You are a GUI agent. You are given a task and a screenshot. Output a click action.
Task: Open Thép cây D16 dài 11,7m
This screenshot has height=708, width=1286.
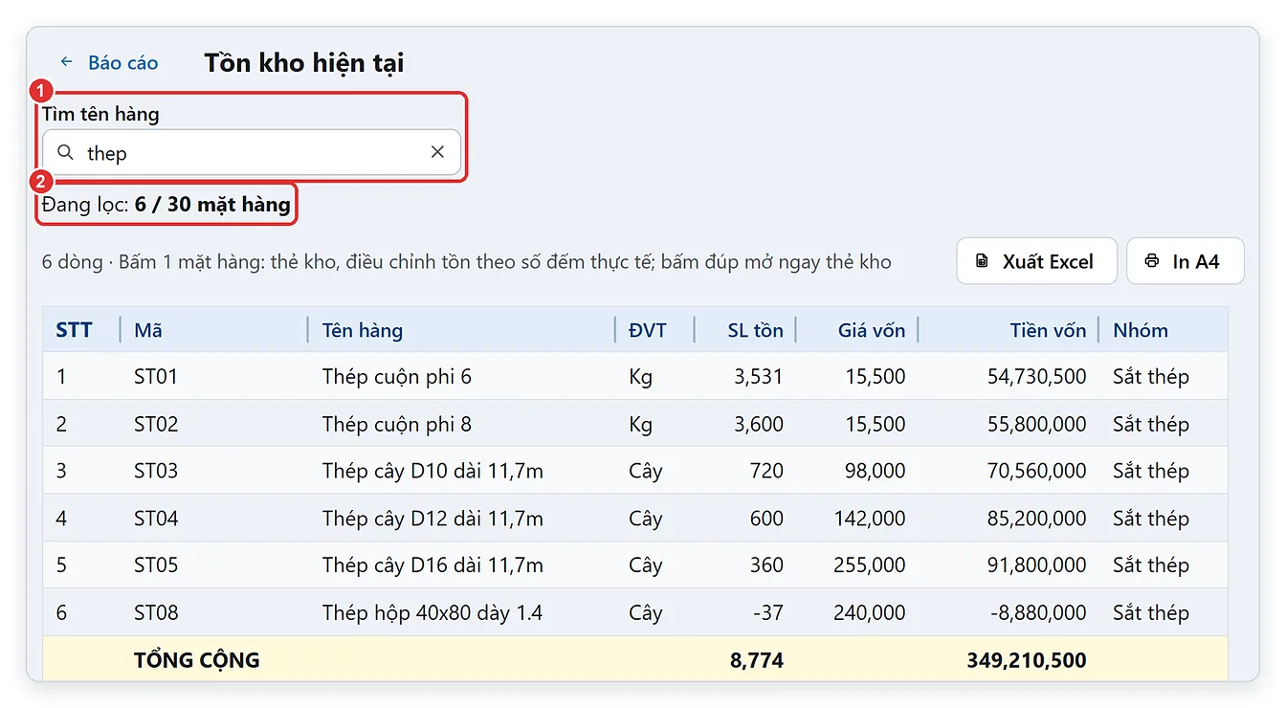point(432,565)
